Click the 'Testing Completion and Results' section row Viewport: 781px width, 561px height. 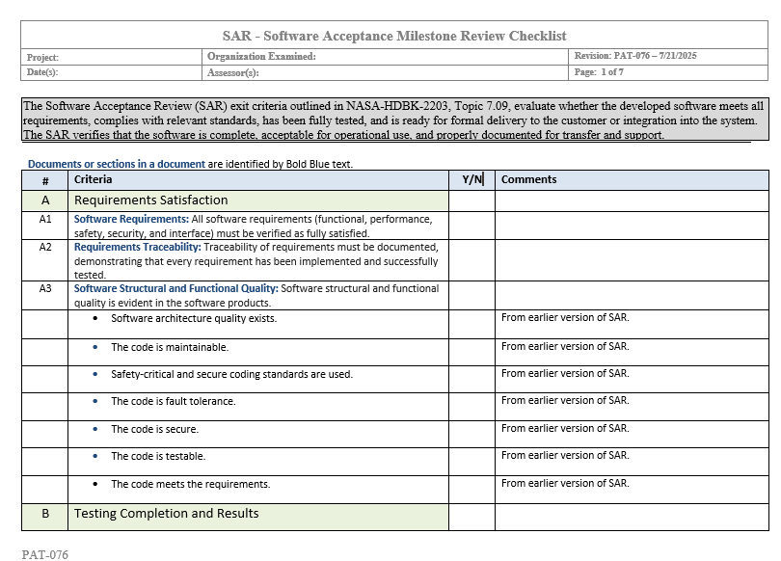click(x=167, y=514)
